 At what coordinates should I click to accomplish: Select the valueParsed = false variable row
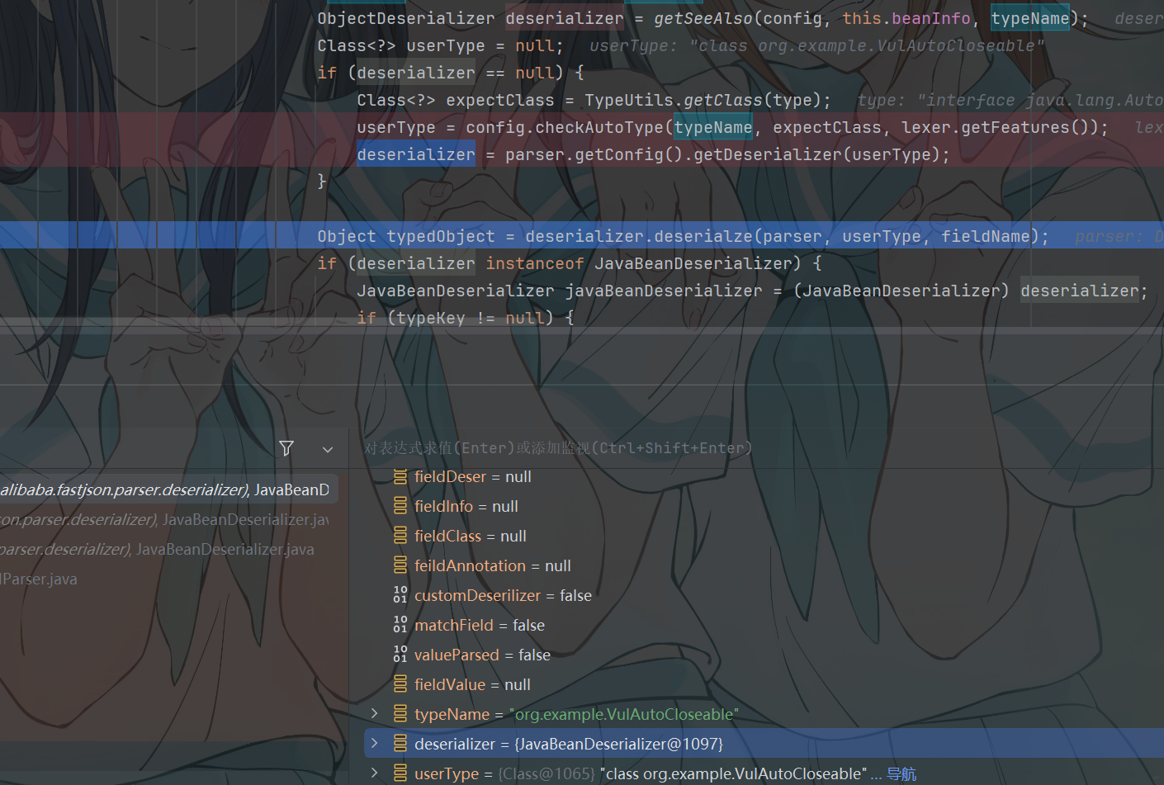(764, 655)
